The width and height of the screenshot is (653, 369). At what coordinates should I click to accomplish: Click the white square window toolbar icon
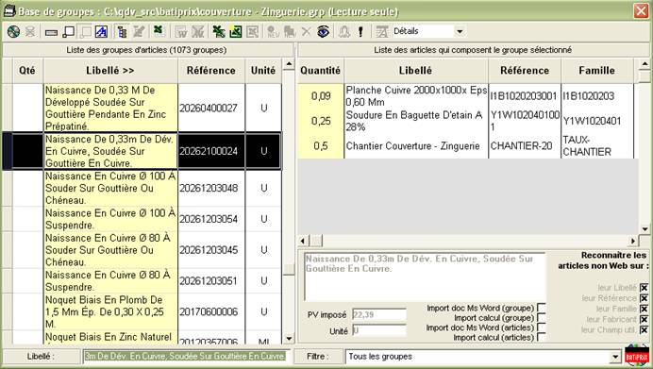coord(68,32)
